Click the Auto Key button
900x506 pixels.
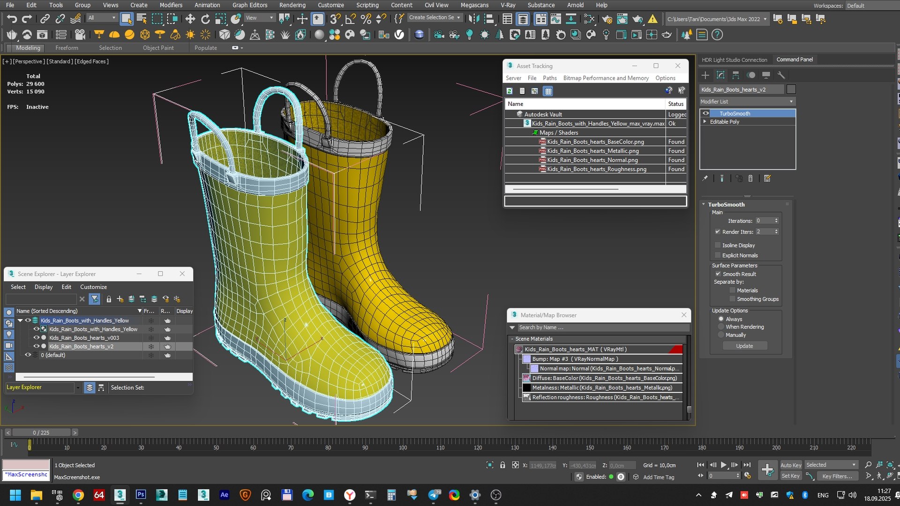(790, 465)
